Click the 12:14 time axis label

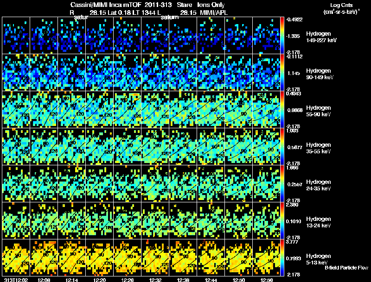(72, 280)
